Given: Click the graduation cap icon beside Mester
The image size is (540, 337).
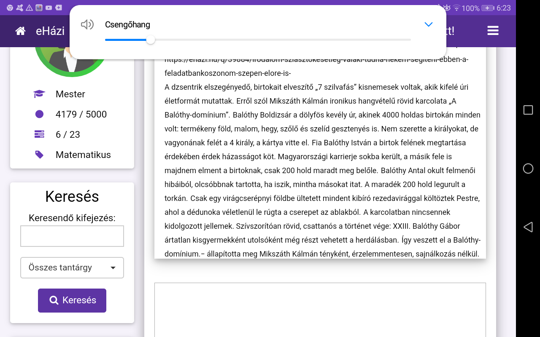Looking at the screenshot, I should coord(39,94).
